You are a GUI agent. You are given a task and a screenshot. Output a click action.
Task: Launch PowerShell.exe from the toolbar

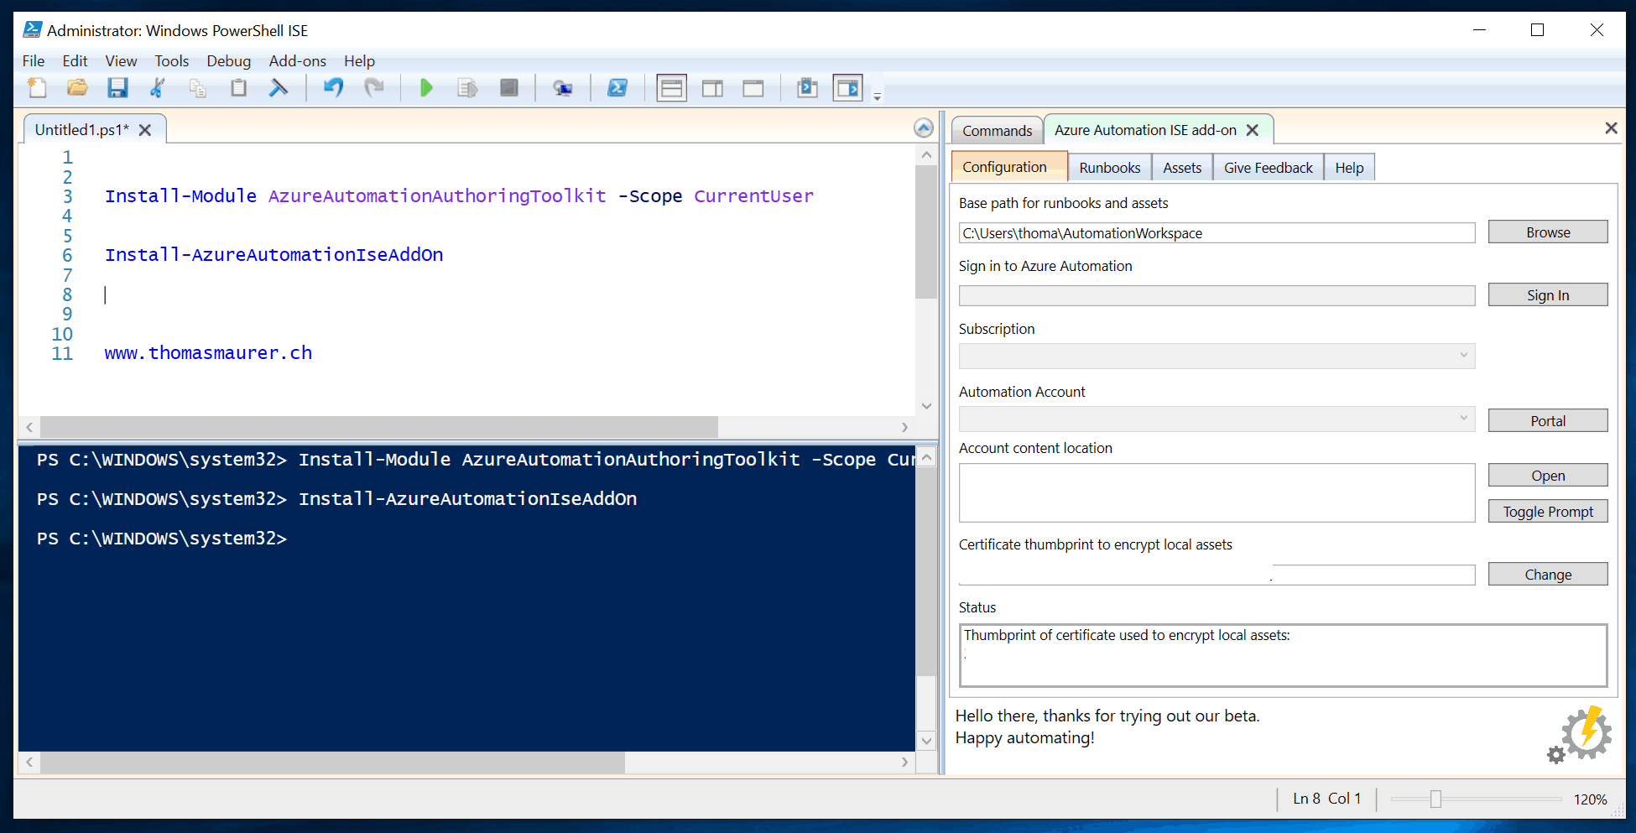point(618,87)
